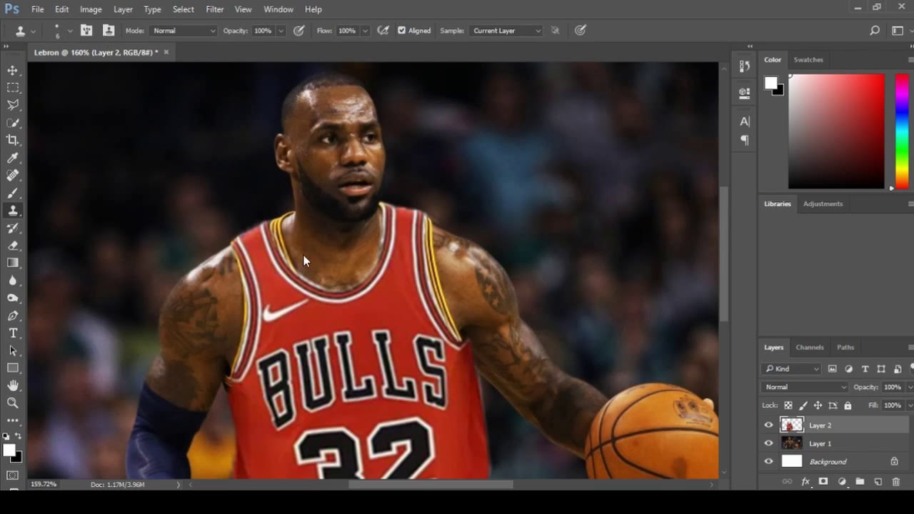Select the Move tool
914x514 pixels.
13,70
